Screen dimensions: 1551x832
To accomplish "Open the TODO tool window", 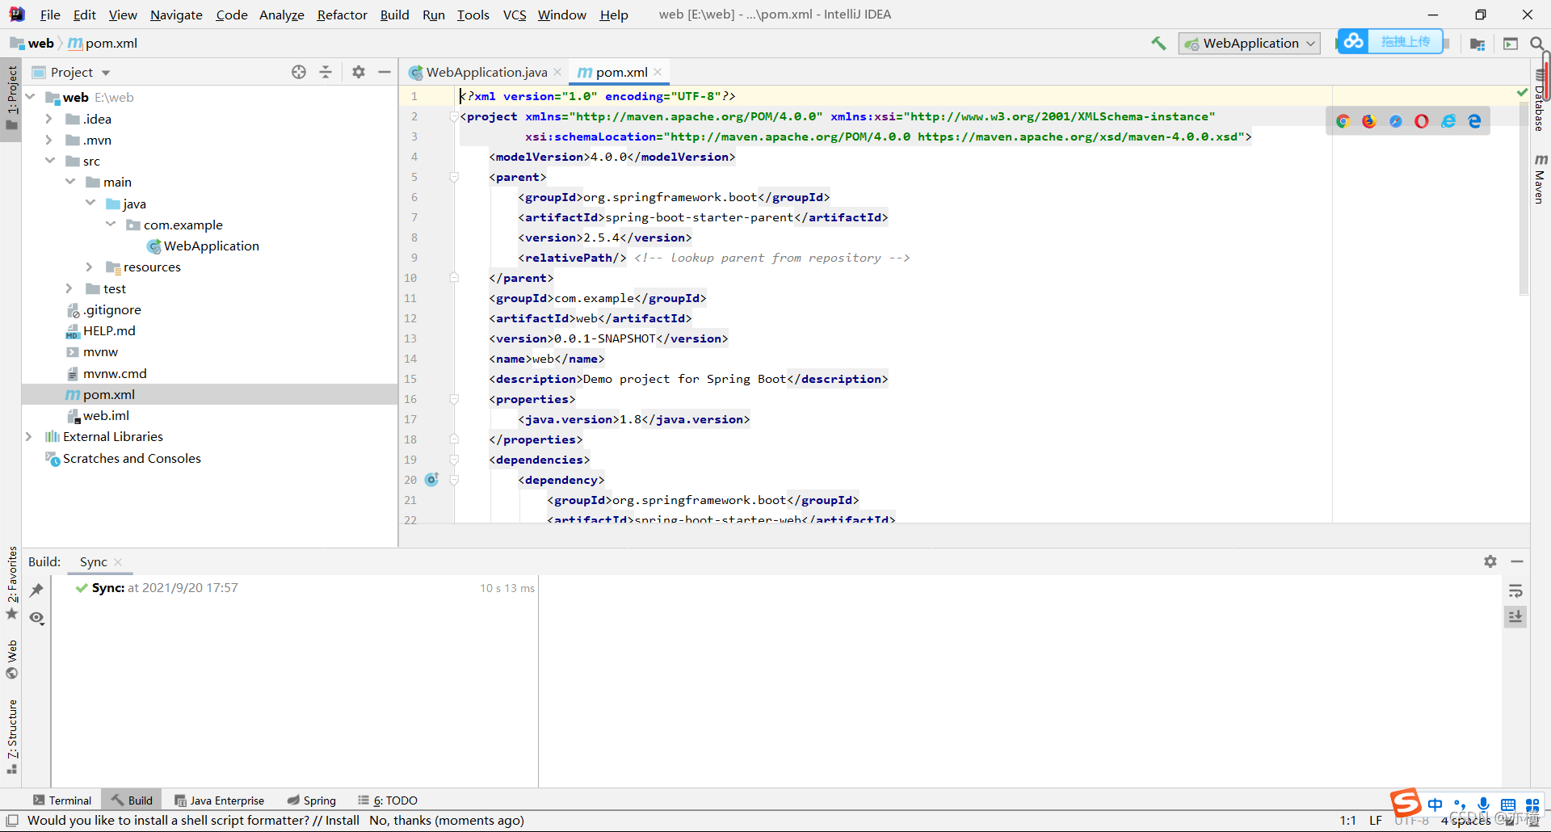I will (388, 800).
